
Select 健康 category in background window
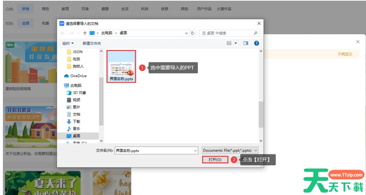pyautogui.click(x=105, y=9)
